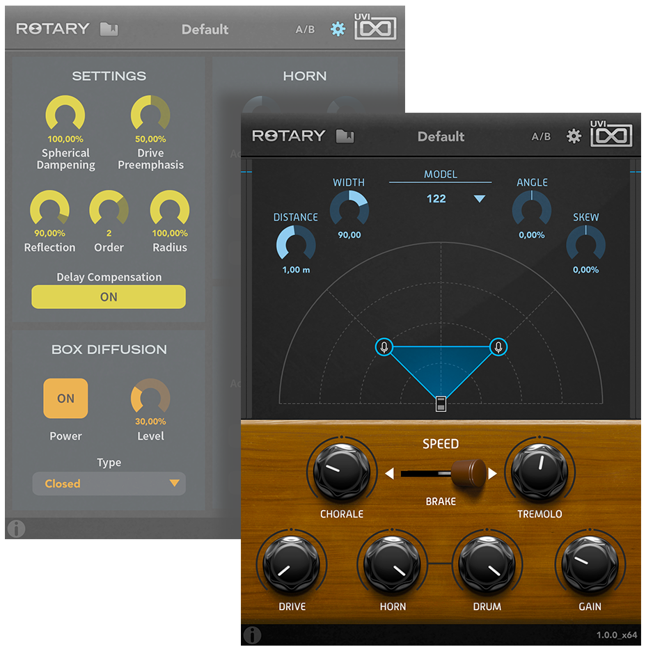
Task: Click the SETTINGS heading in the back window
Action: (109, 76)
